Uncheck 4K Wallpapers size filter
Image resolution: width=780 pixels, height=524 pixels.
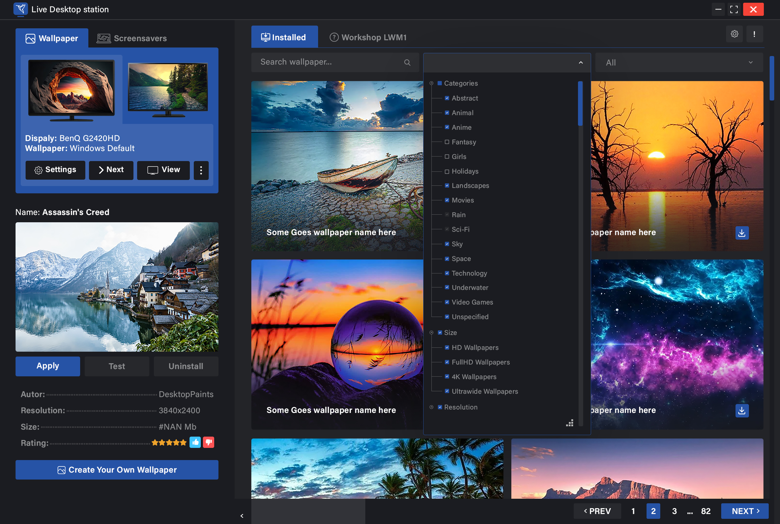coord(447,377)
